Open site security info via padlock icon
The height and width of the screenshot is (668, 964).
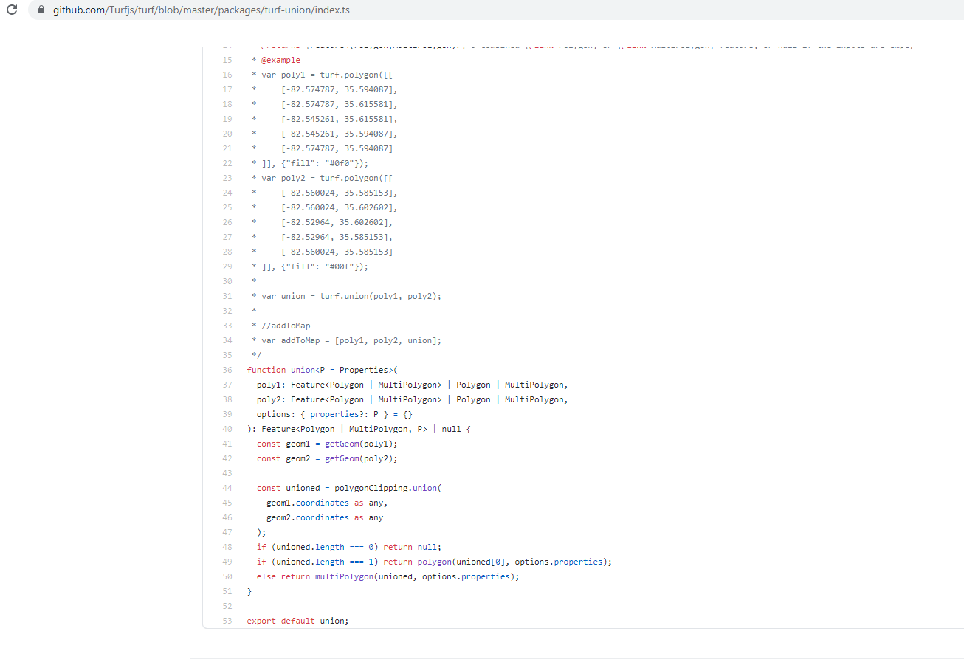point(41,10)
